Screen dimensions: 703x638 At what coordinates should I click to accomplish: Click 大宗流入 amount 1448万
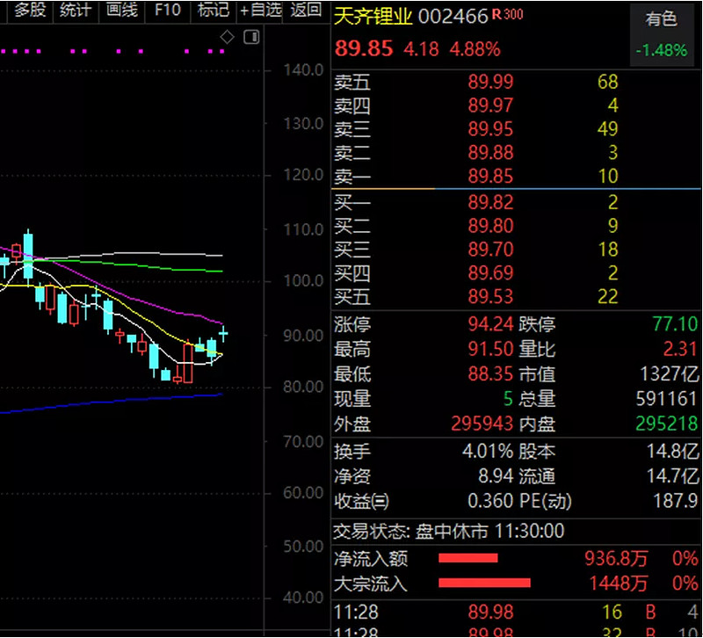pyautogui.click(x=619, y=584)
